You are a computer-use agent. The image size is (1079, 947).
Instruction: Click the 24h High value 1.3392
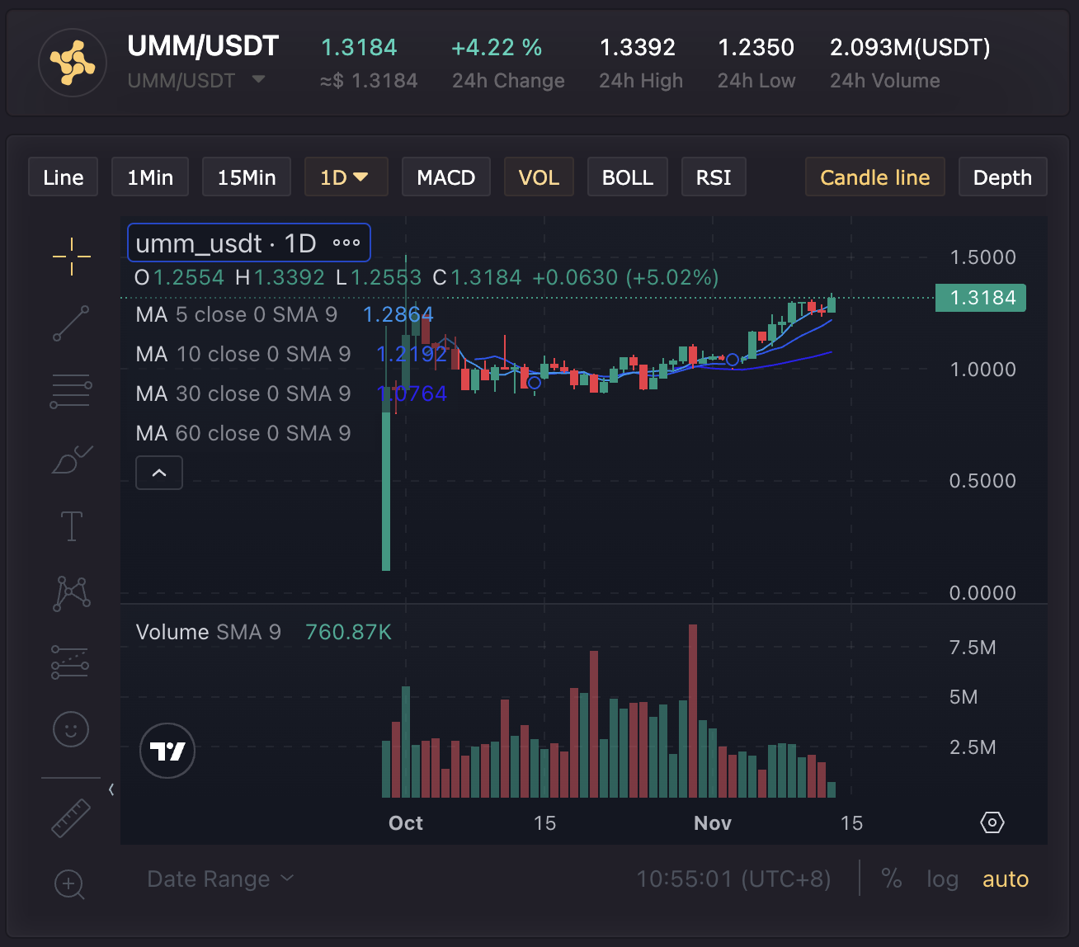click(638, 48)
